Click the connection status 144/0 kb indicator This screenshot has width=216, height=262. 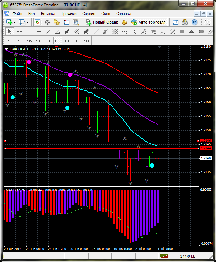point(188,256)
